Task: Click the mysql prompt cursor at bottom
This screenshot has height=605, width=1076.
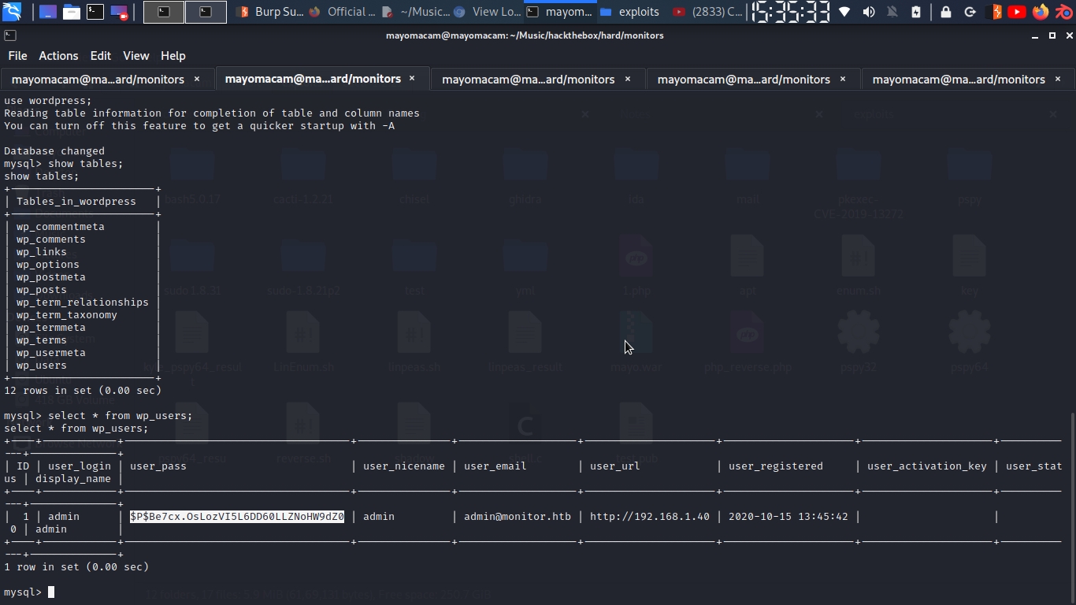Action: (51, 592)
